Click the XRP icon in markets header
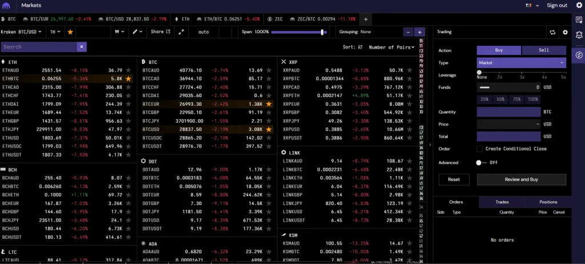The height and width of the screenshot is (264, 585). pos(283,62)
